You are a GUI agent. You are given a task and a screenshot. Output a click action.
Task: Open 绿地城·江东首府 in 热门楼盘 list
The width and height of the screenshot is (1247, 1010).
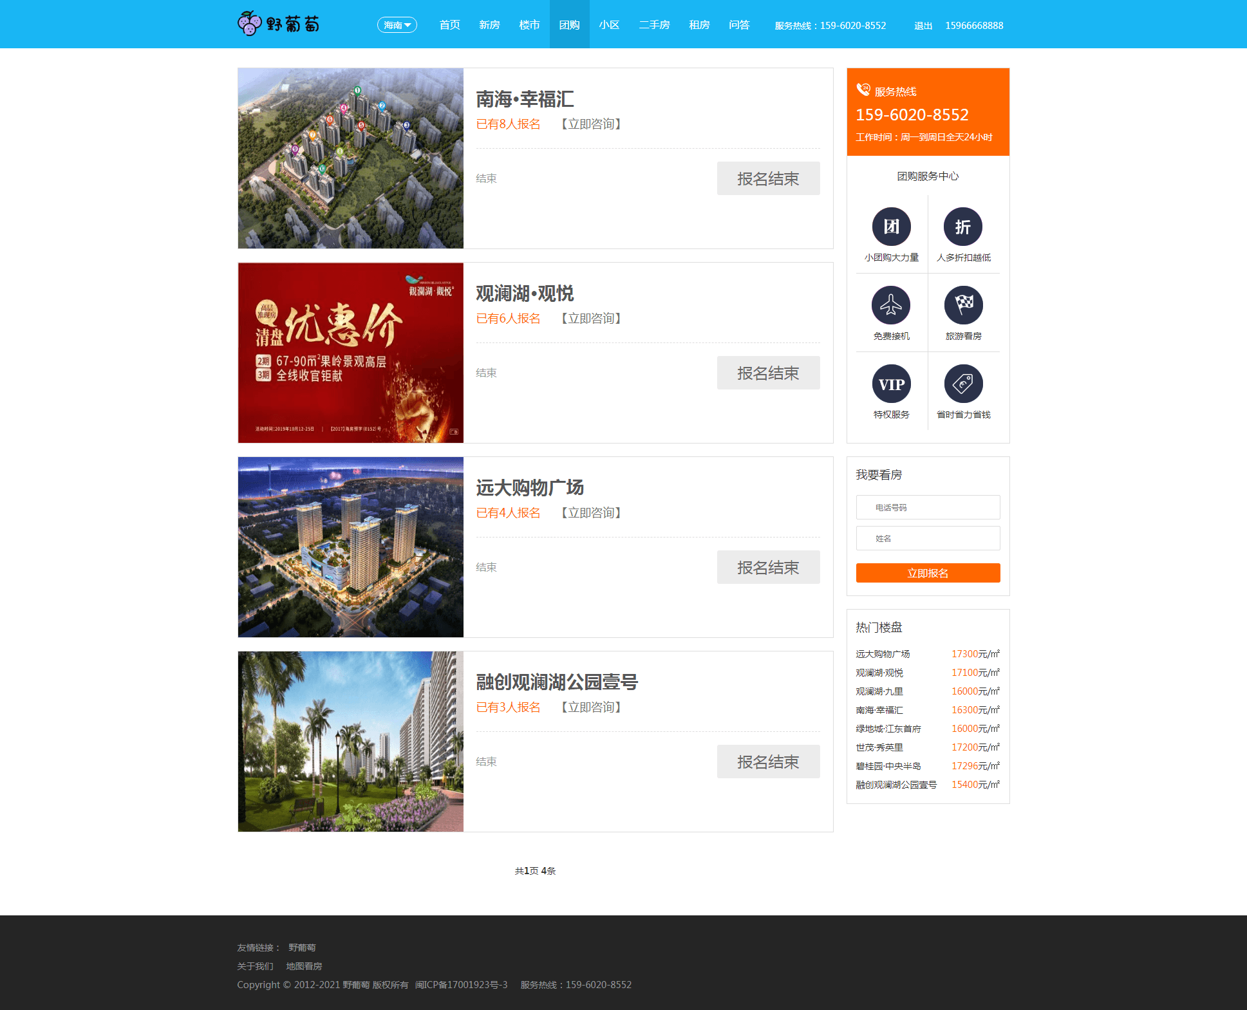click(888, 729)
